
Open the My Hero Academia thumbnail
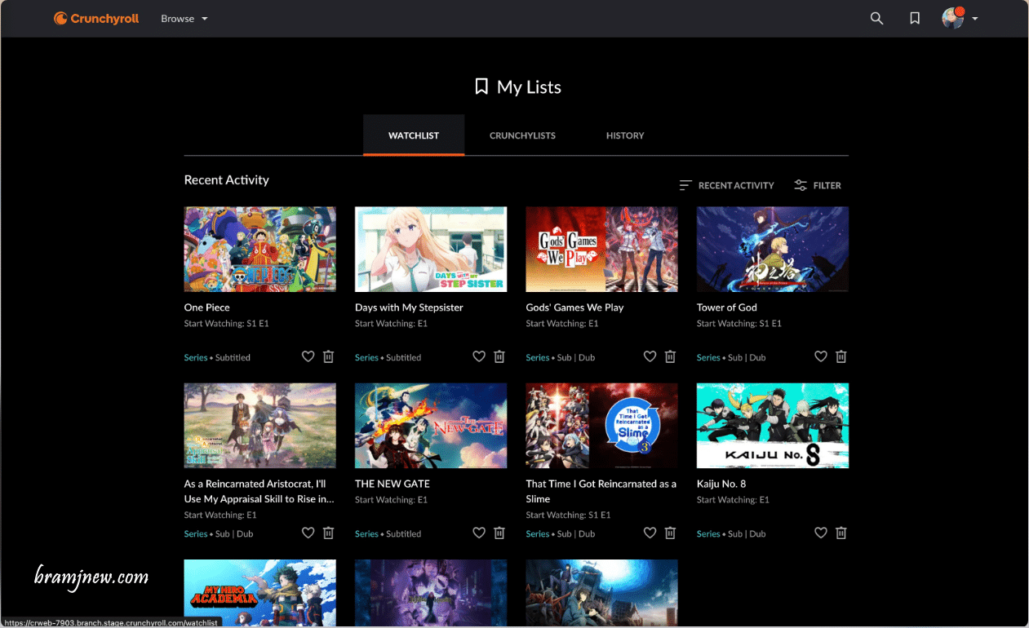click(259, 592)
